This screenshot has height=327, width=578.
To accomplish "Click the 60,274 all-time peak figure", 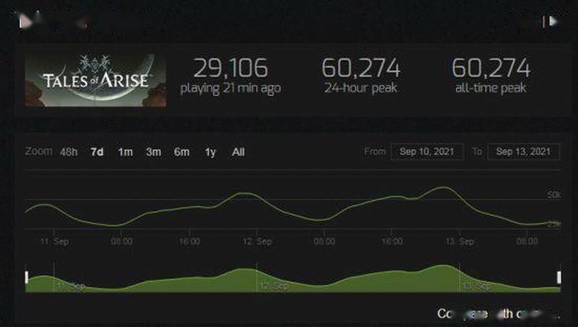I will [491, 68].
